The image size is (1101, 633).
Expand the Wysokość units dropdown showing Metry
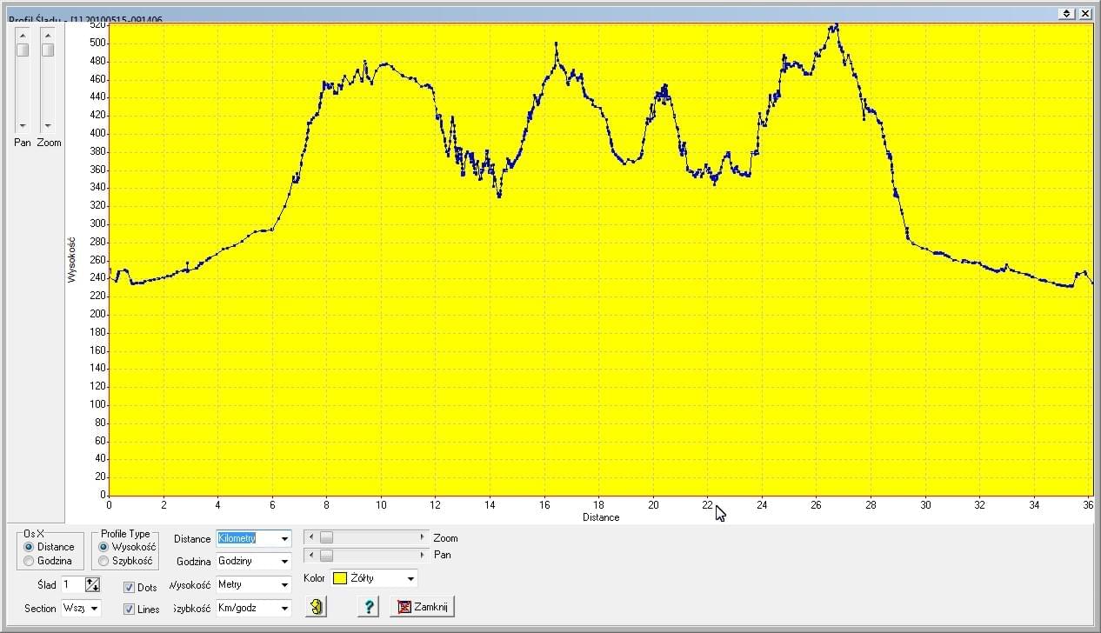coord(284,585)
